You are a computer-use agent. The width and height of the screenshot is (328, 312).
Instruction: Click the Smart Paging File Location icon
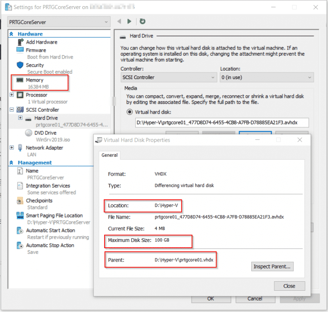click(20, 215)
